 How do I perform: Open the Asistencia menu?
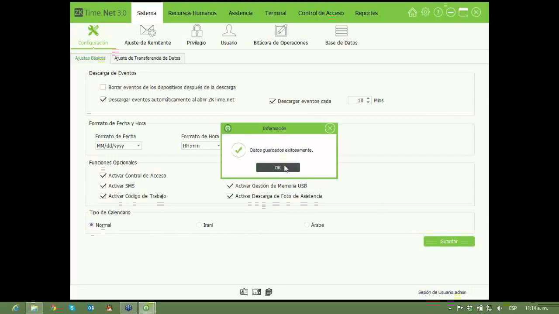pos(241,13)
